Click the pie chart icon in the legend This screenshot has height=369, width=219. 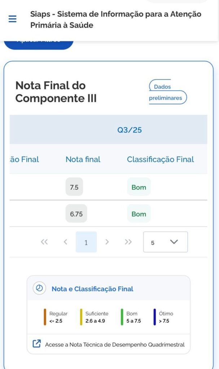tap(39, 288)
